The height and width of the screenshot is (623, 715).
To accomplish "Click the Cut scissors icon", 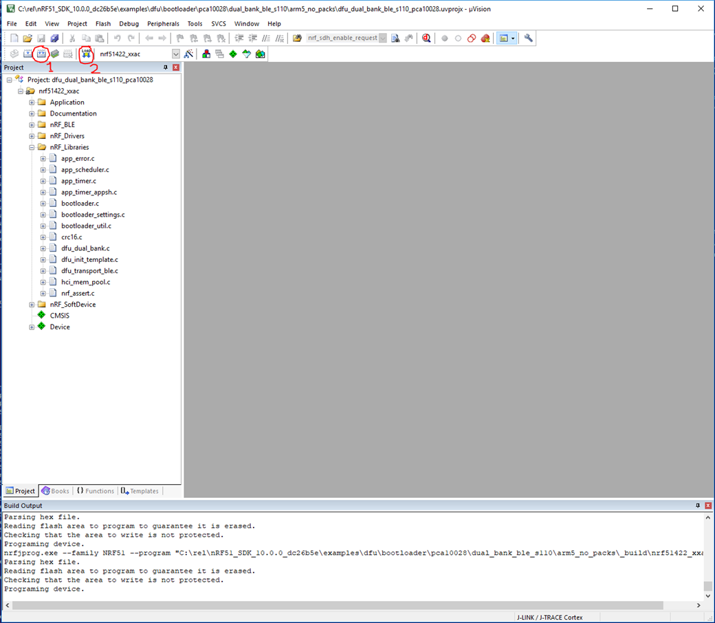I will [72, 39].
